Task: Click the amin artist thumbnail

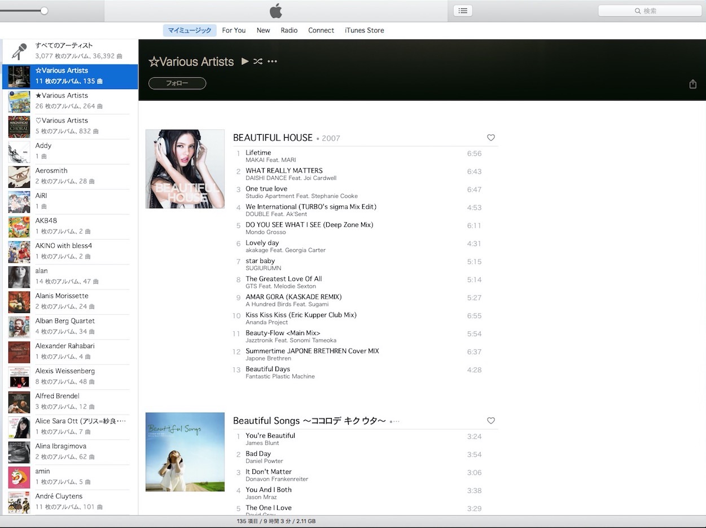Action: pyautogui.click(x=19, y=477)
